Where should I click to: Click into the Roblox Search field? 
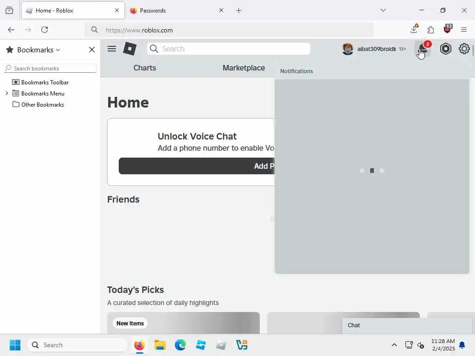[x=229, y=49]
